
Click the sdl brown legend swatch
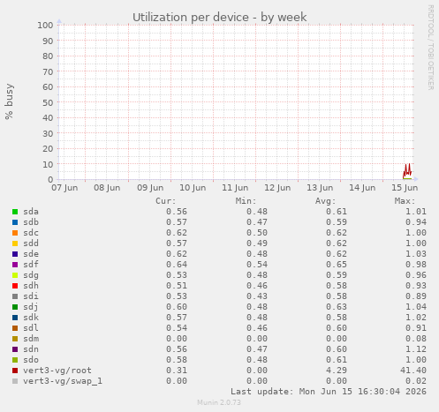pos(15,328)
